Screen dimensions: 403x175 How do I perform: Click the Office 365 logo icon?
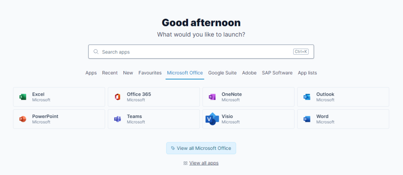click(117, 97)
